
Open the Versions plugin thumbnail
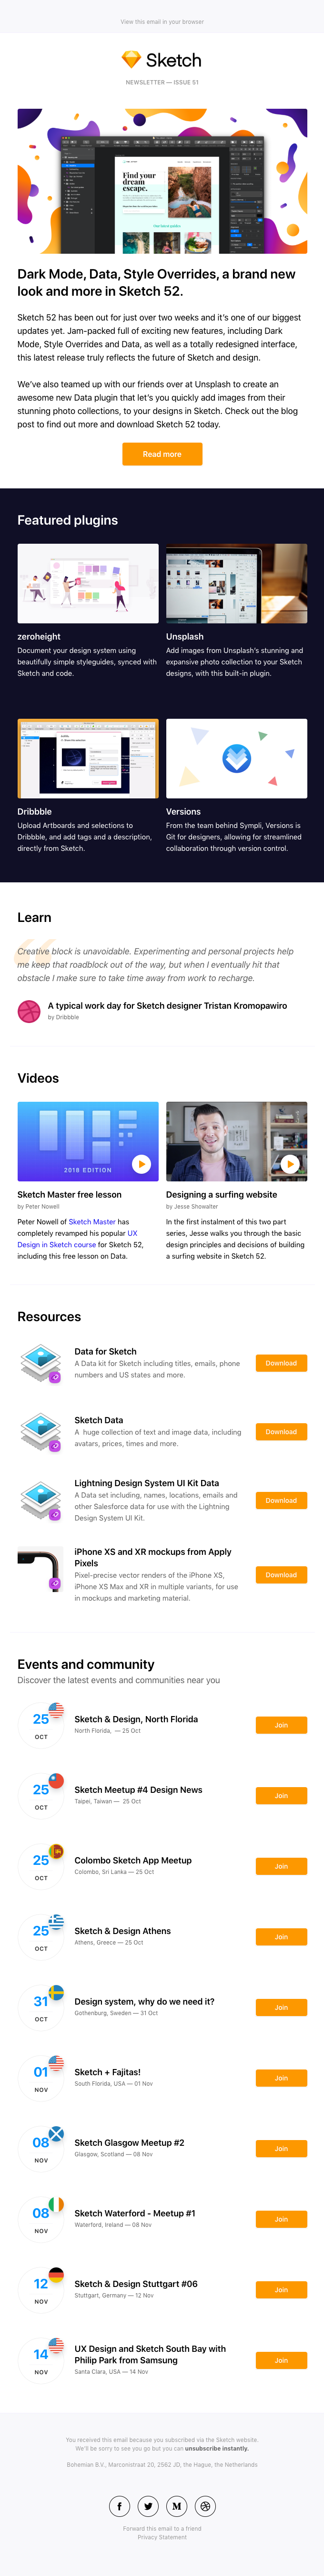(236, 759)
